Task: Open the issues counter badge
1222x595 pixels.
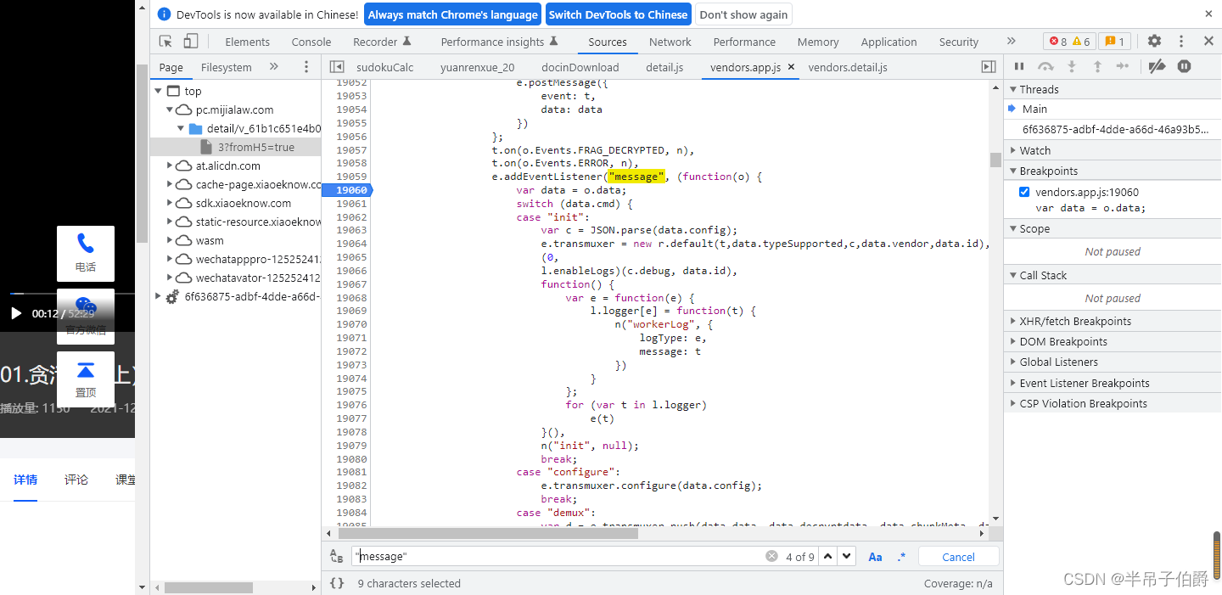Action: pos(1113,42)
